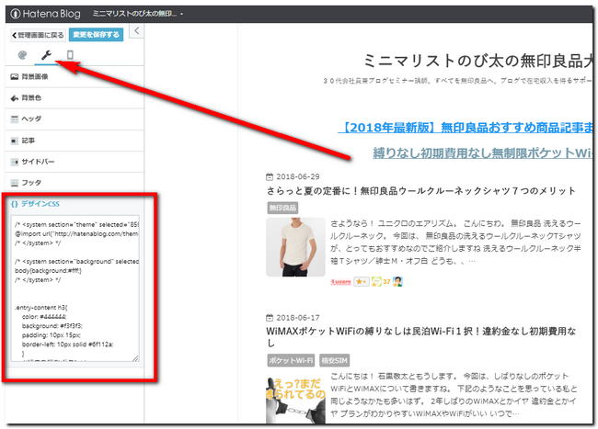This screenshot has height=429, width=598.
Task: Expand the 背景画像 section
Action: point(75,77)
